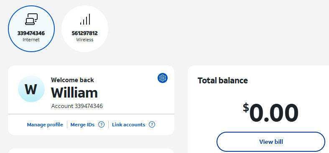Switch to the Wireless account 561297812
The image size is (329, 153).
point(85,29)
